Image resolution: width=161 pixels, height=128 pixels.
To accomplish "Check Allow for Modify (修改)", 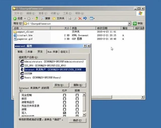I will 64,99.
